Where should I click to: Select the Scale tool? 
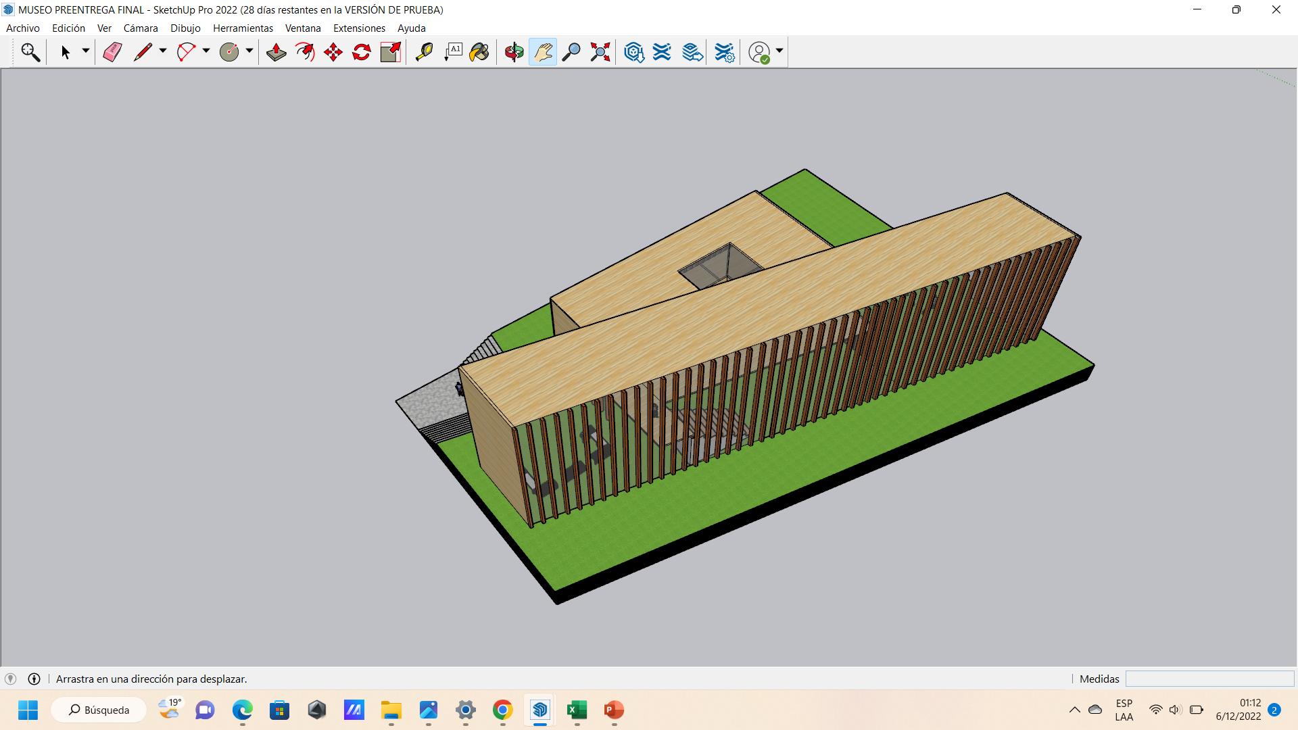click(390, 52)
